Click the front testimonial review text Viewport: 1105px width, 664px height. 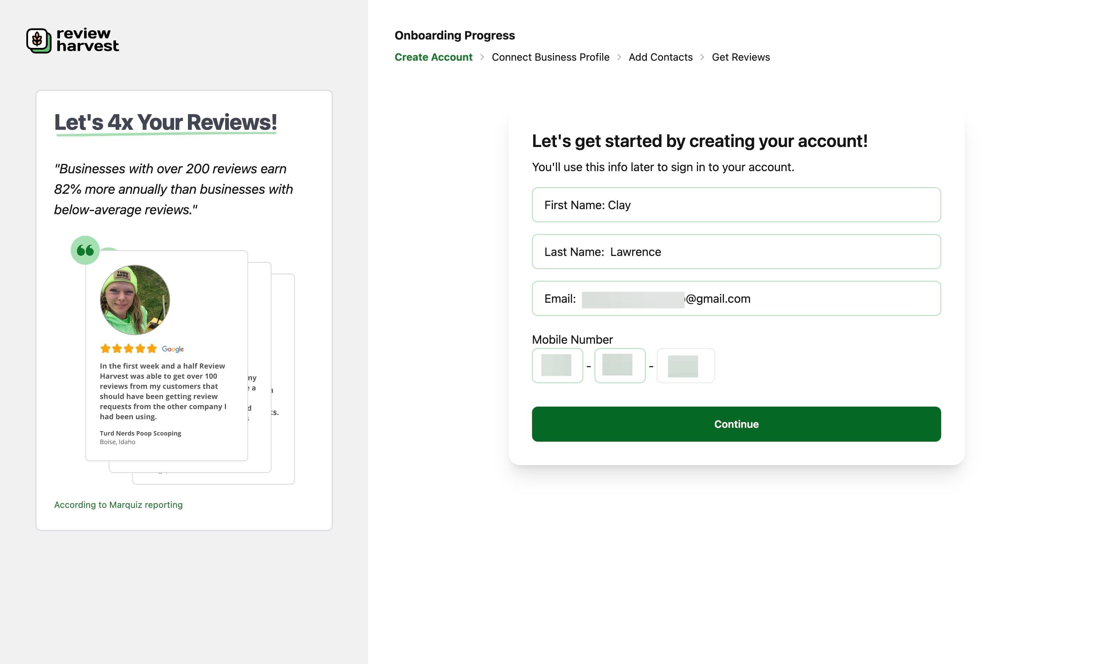pyautogui.click(x=163, y=391)
